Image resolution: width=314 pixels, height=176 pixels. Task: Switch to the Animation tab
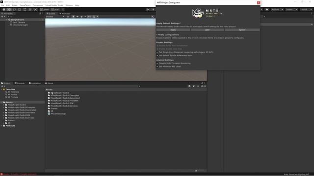coord(35,83)
